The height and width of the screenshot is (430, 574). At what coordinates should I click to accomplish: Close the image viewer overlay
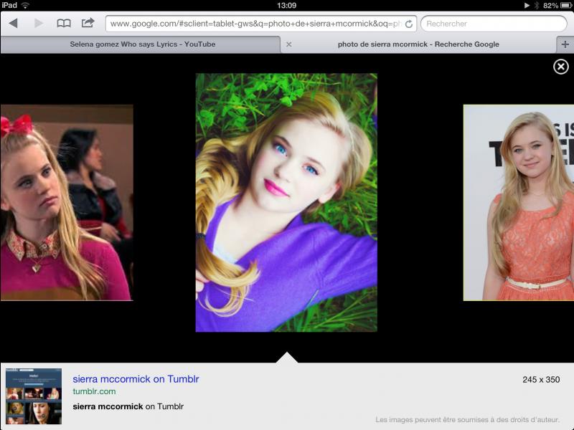click(561, 67)
